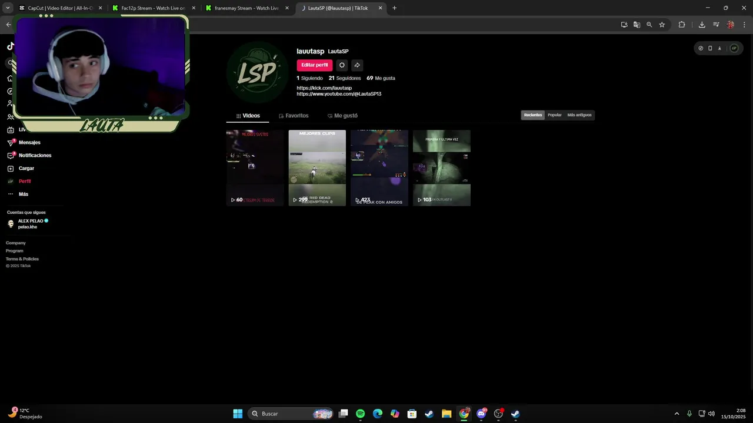Open the TikTok search icon in sidebar

click(x=10, y=63)
